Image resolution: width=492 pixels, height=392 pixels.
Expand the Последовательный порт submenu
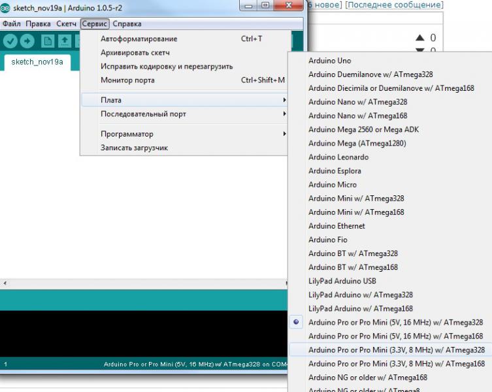(x=184, y=114)
